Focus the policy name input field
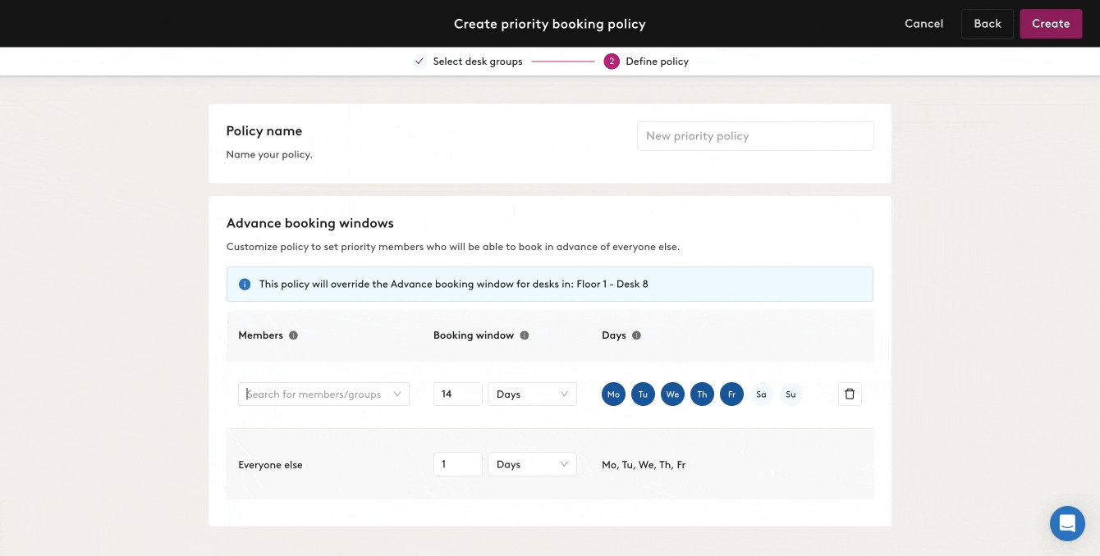The width and height of the screenshot is (1100, 556). click(x=755, y=136)
